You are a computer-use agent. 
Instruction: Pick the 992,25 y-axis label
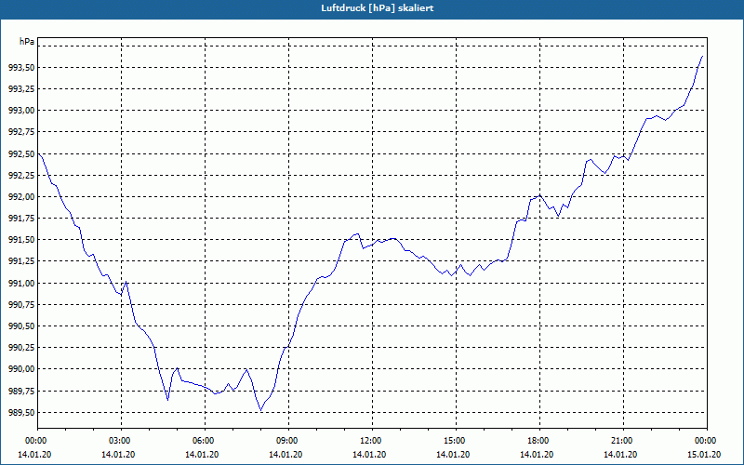21,176
